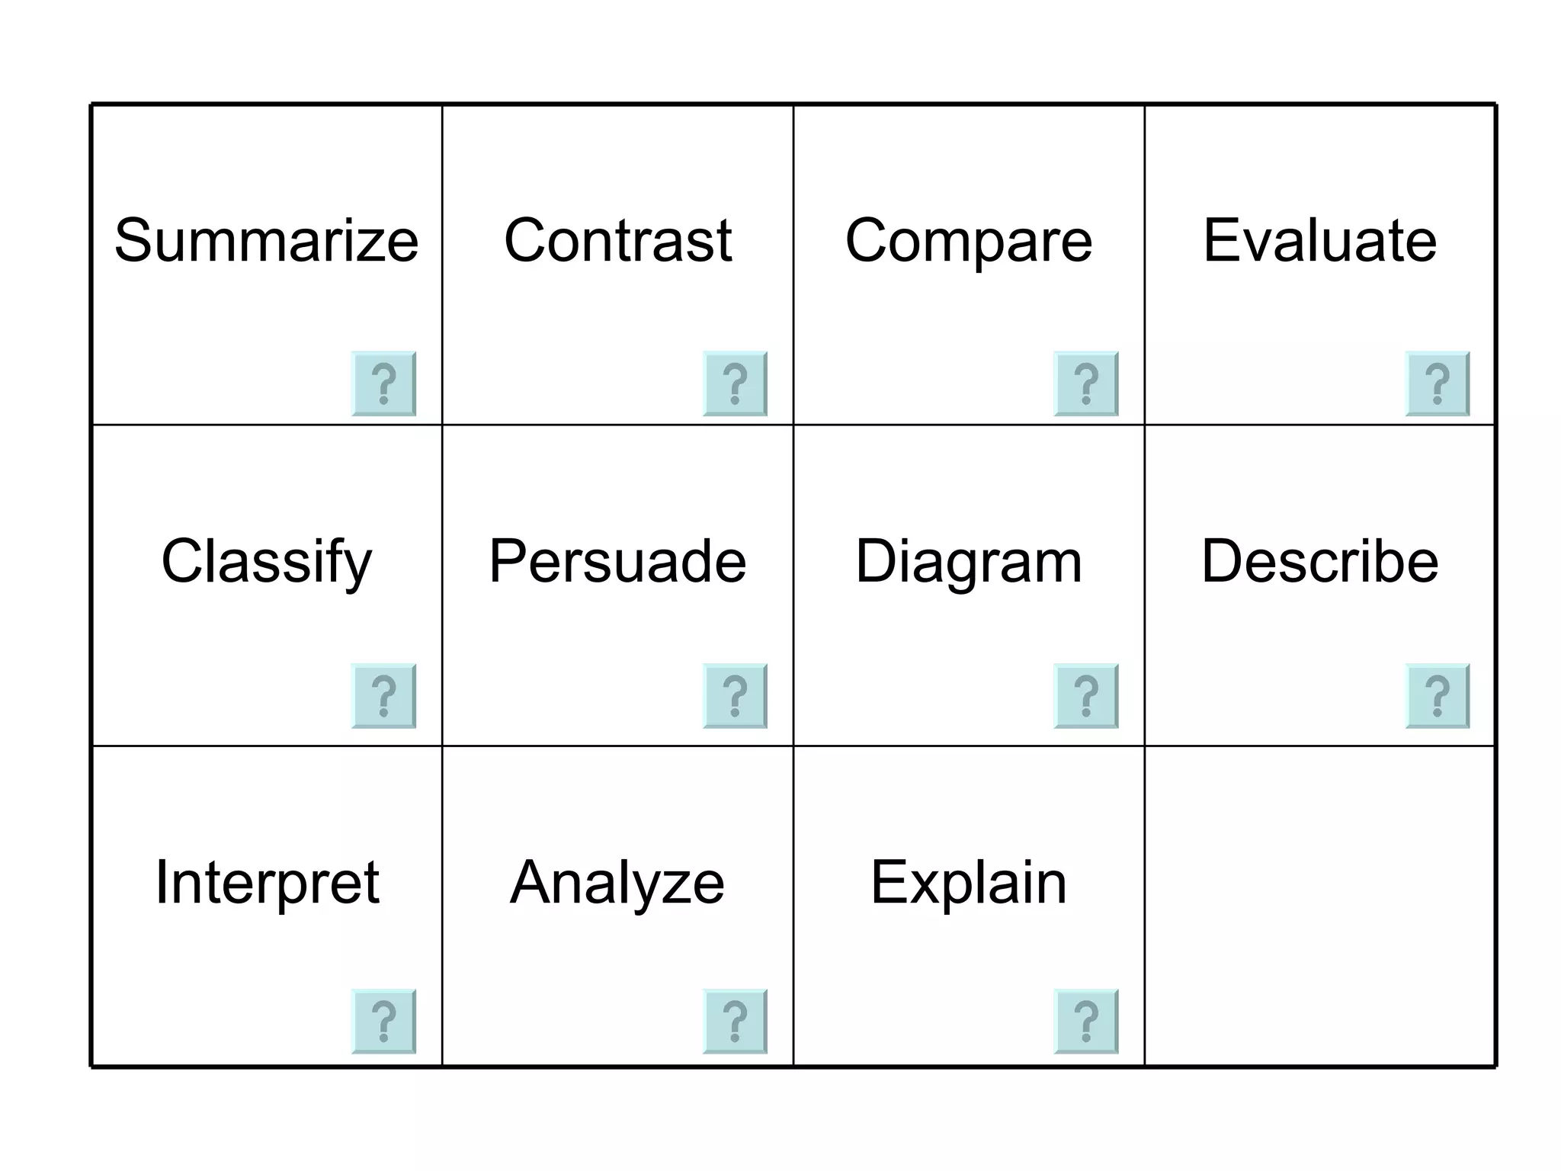Click the help icon under Summarize
1561x1171 pixels.
(383, 383)
